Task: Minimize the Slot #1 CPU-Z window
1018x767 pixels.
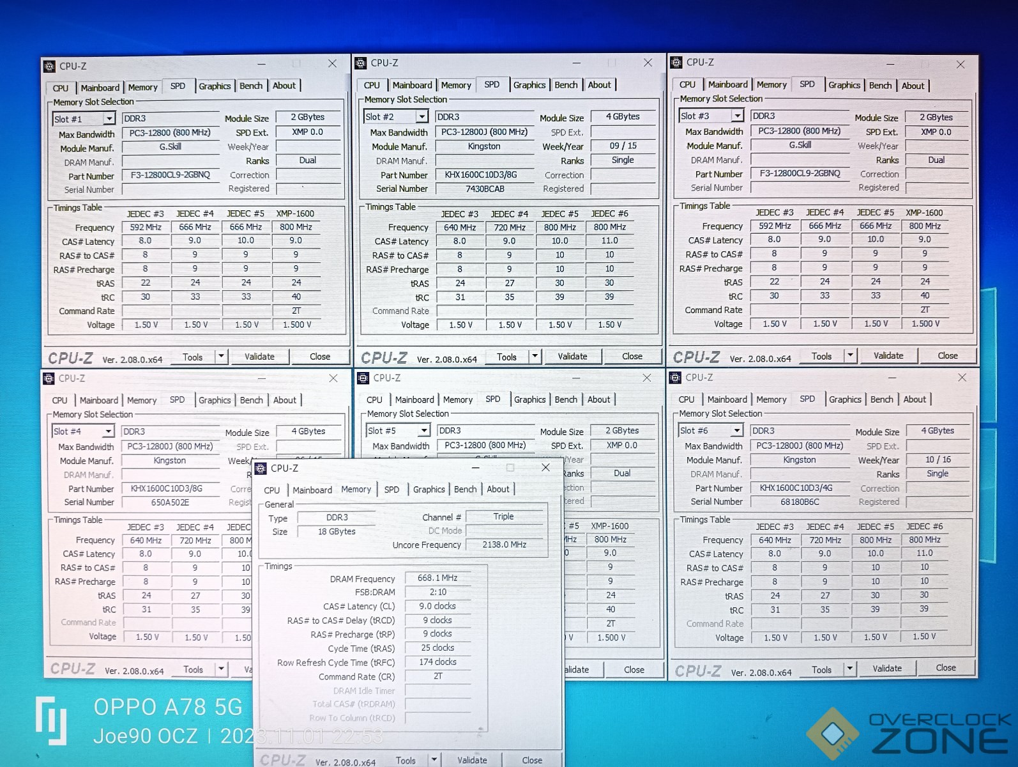Action: (262, 64)
